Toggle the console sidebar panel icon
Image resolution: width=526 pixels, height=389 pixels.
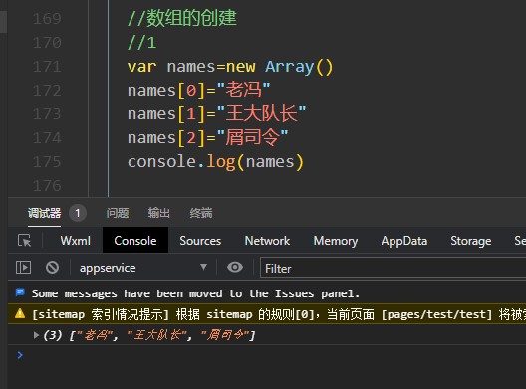coord(23,268)
